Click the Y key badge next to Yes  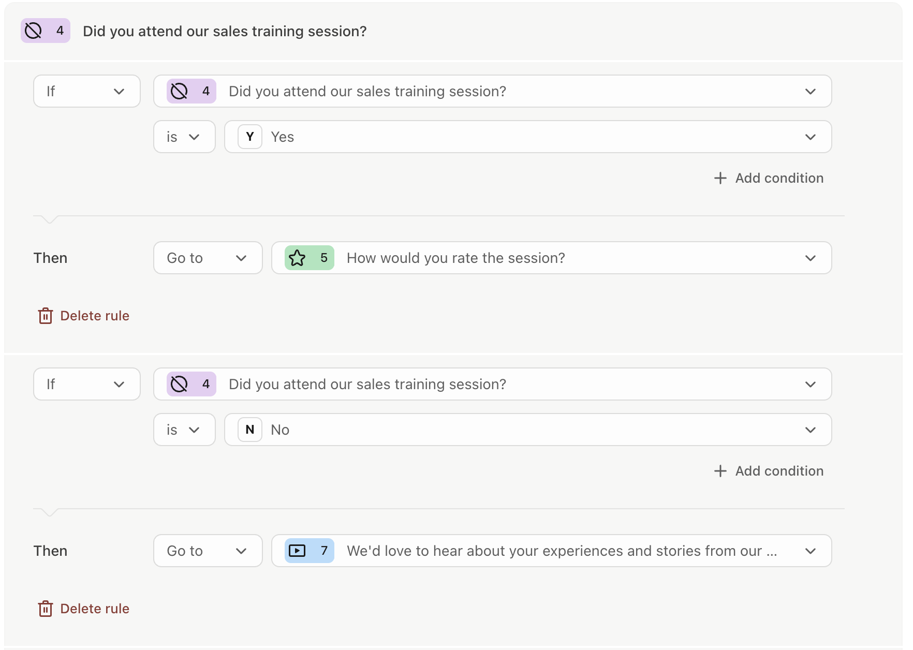(x=250, y=137)
